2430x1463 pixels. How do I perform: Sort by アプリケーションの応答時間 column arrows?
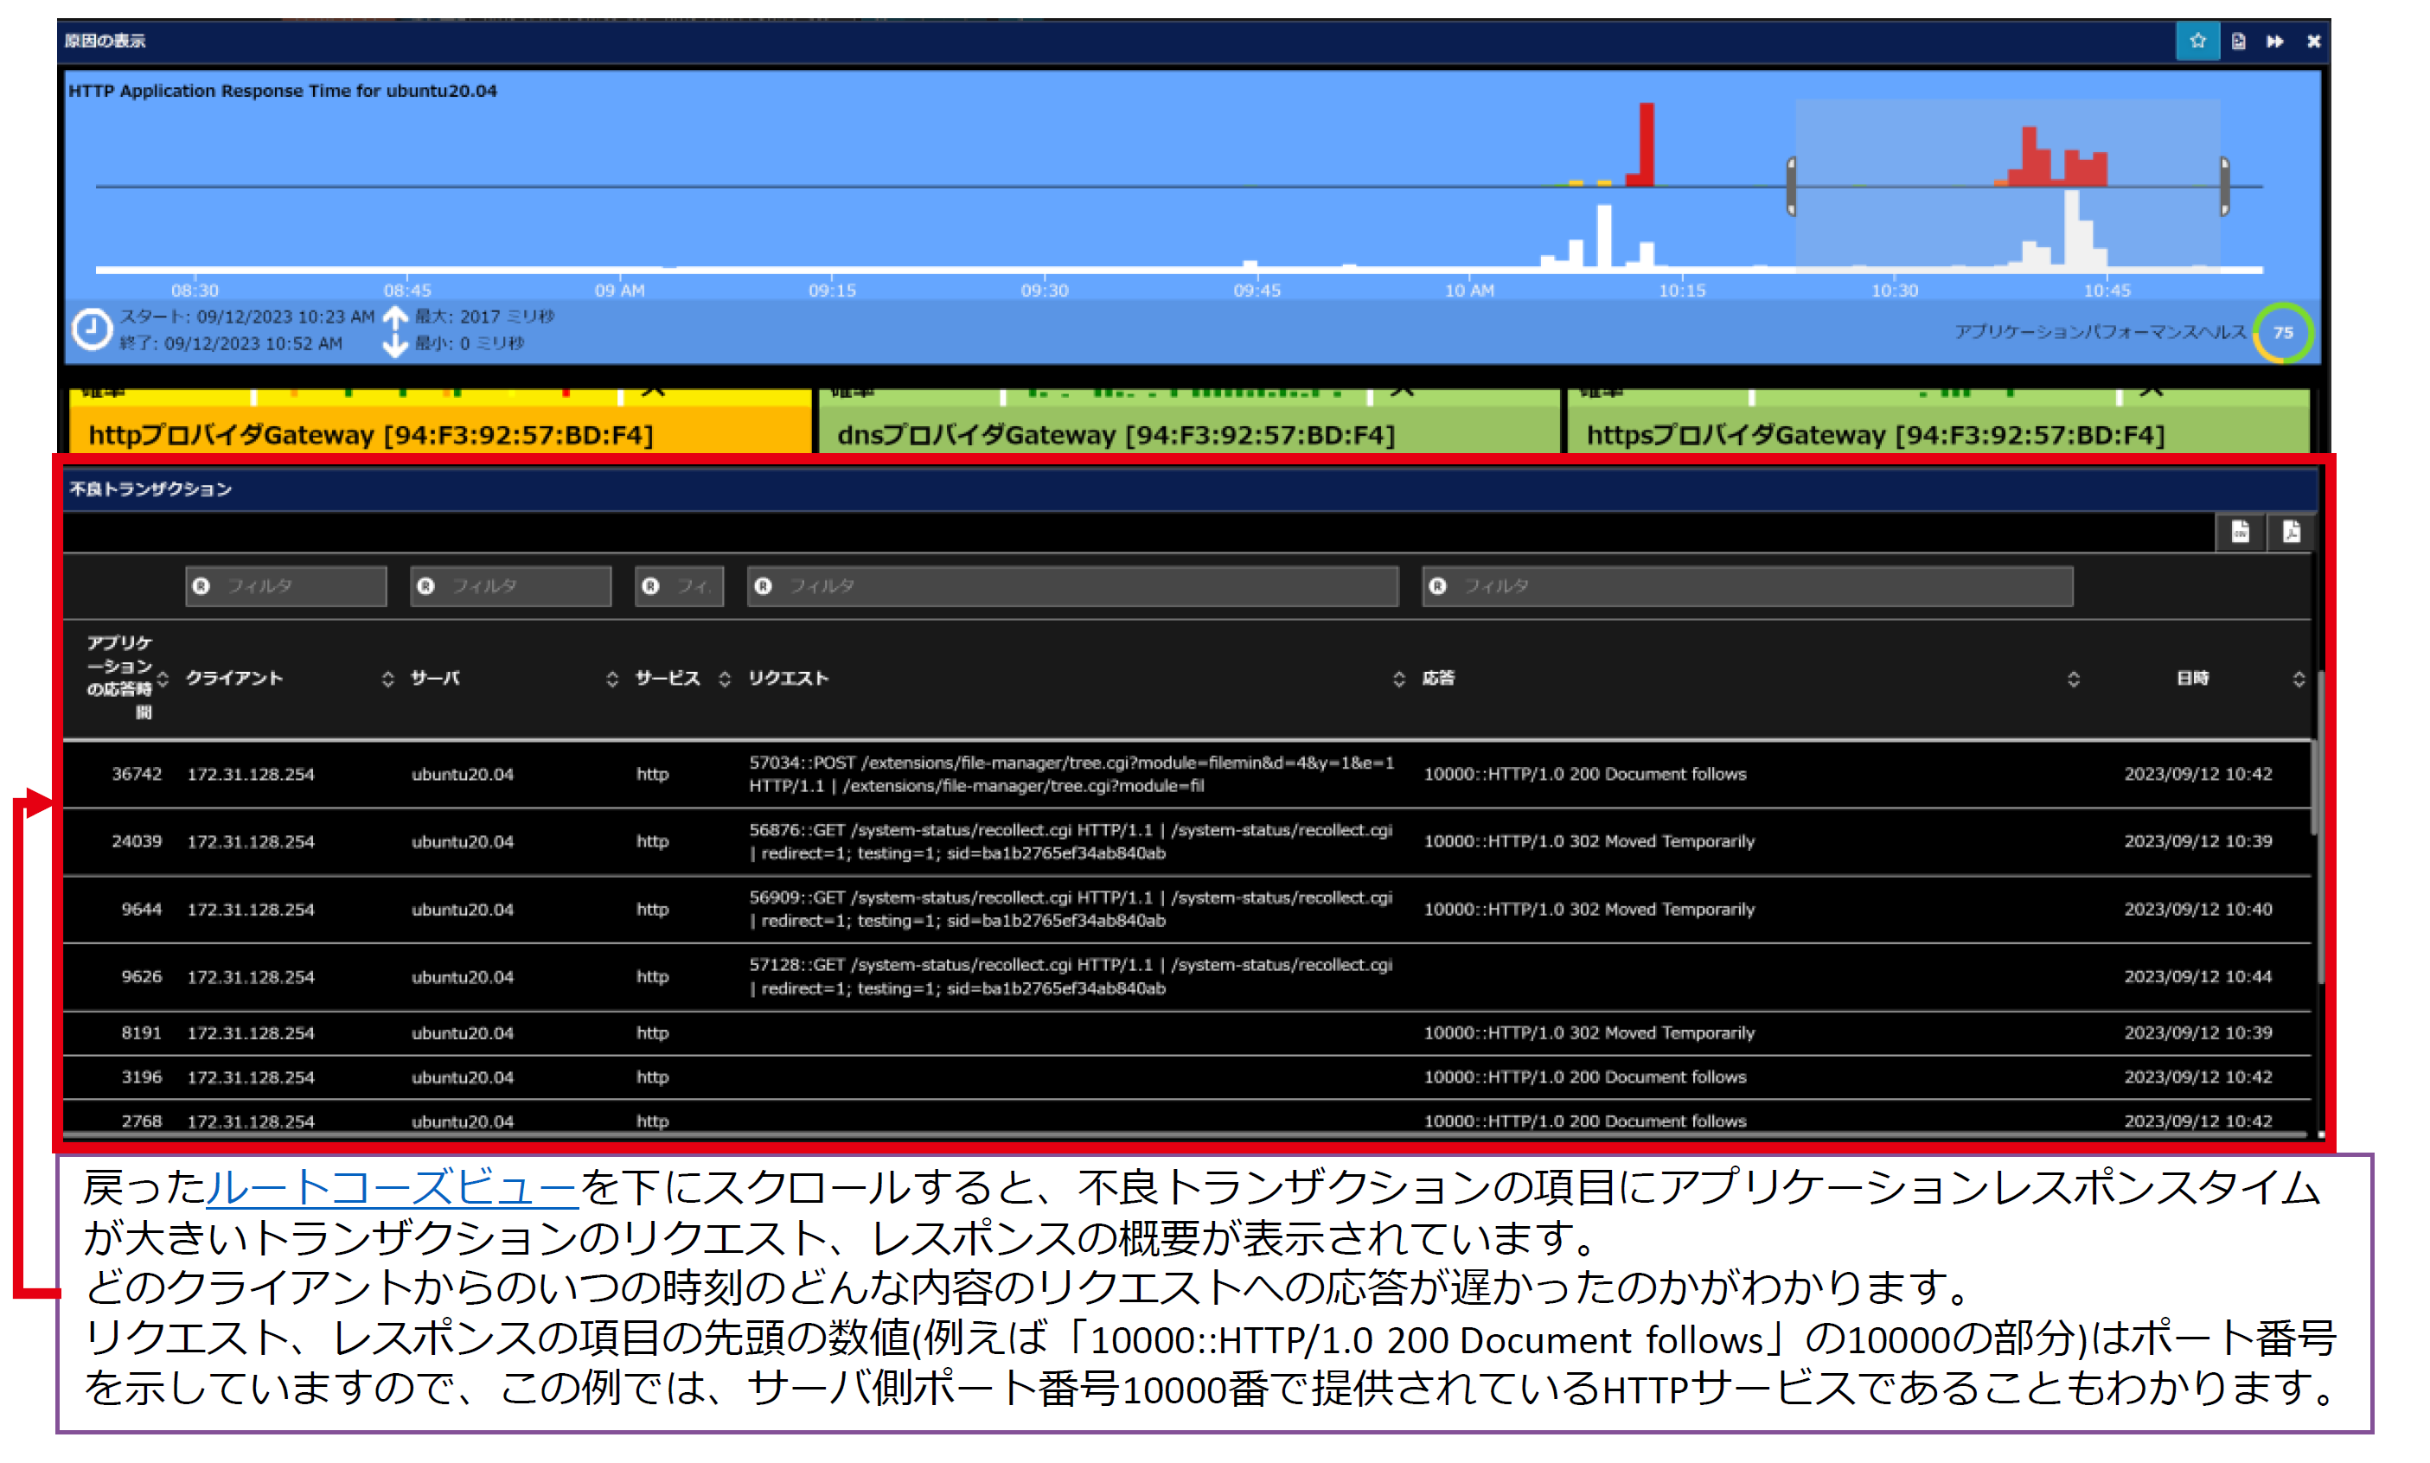(x=163, y=680)
